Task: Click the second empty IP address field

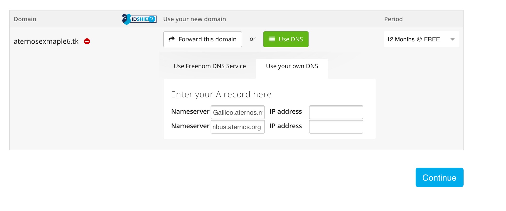Action: pyautogui.click(x=336, y=127)
